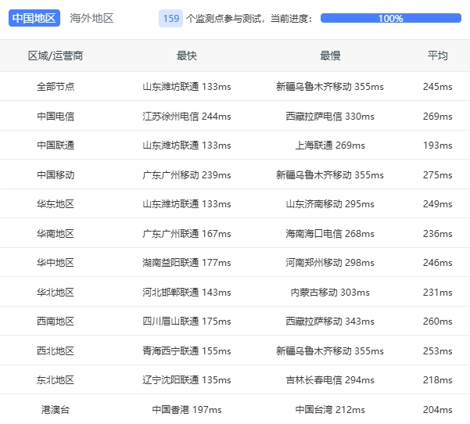Click the 218ms average value
470x424 pixels.
(438, 380)
